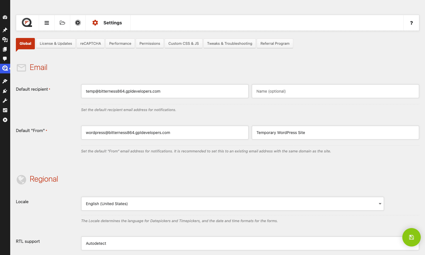This screenshot has width=425, height=255.
Task: Click the add new form plus icon
Action: [x=78, y=23]
